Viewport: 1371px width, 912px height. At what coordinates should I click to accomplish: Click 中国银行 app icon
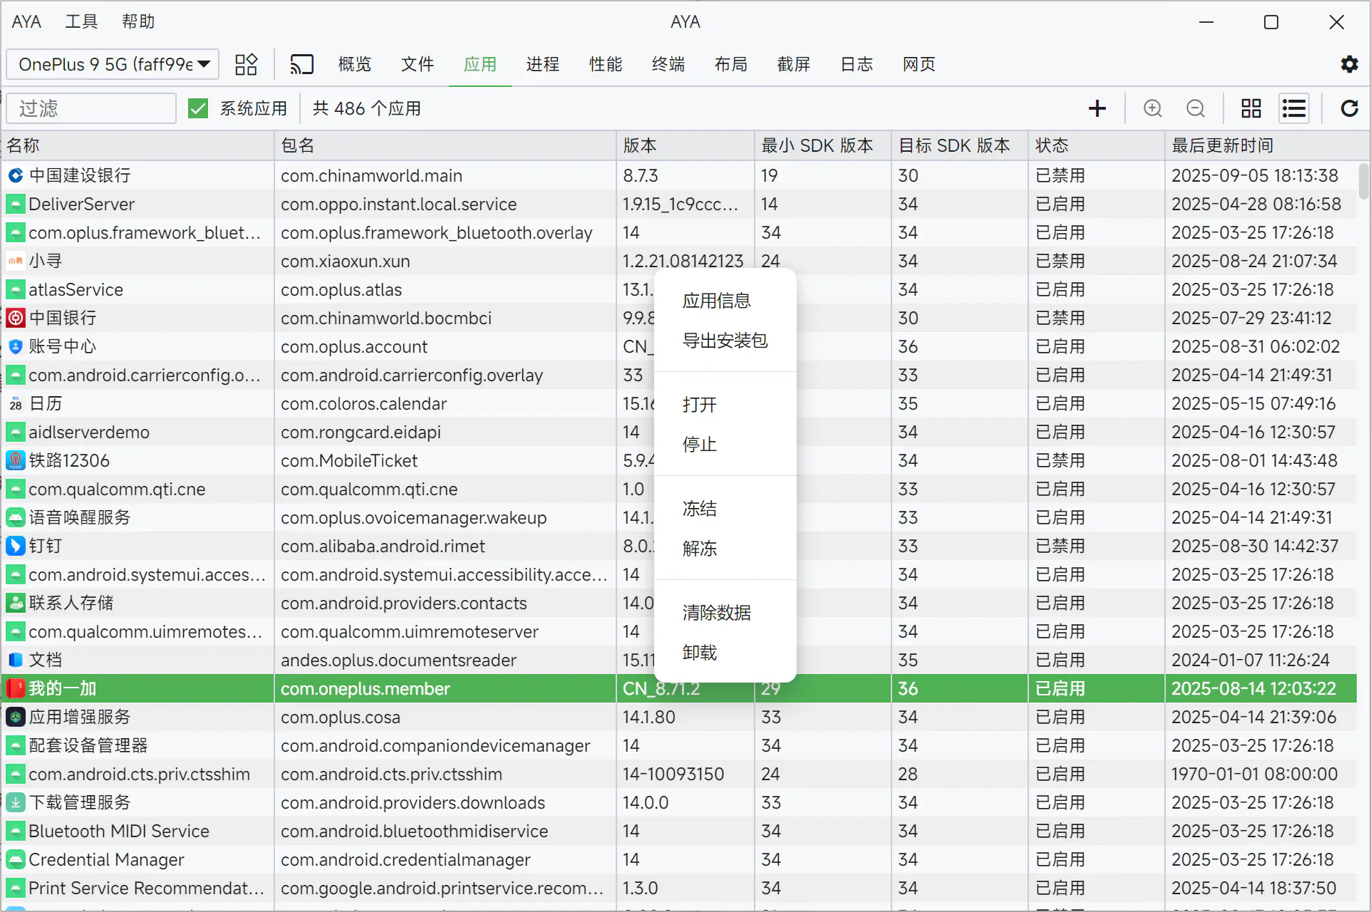tap(16, 318)
